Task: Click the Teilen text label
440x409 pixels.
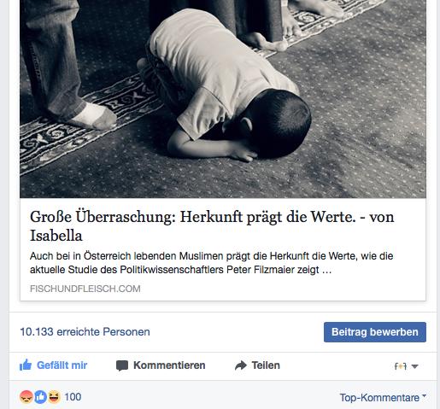Action: point(266,365)
